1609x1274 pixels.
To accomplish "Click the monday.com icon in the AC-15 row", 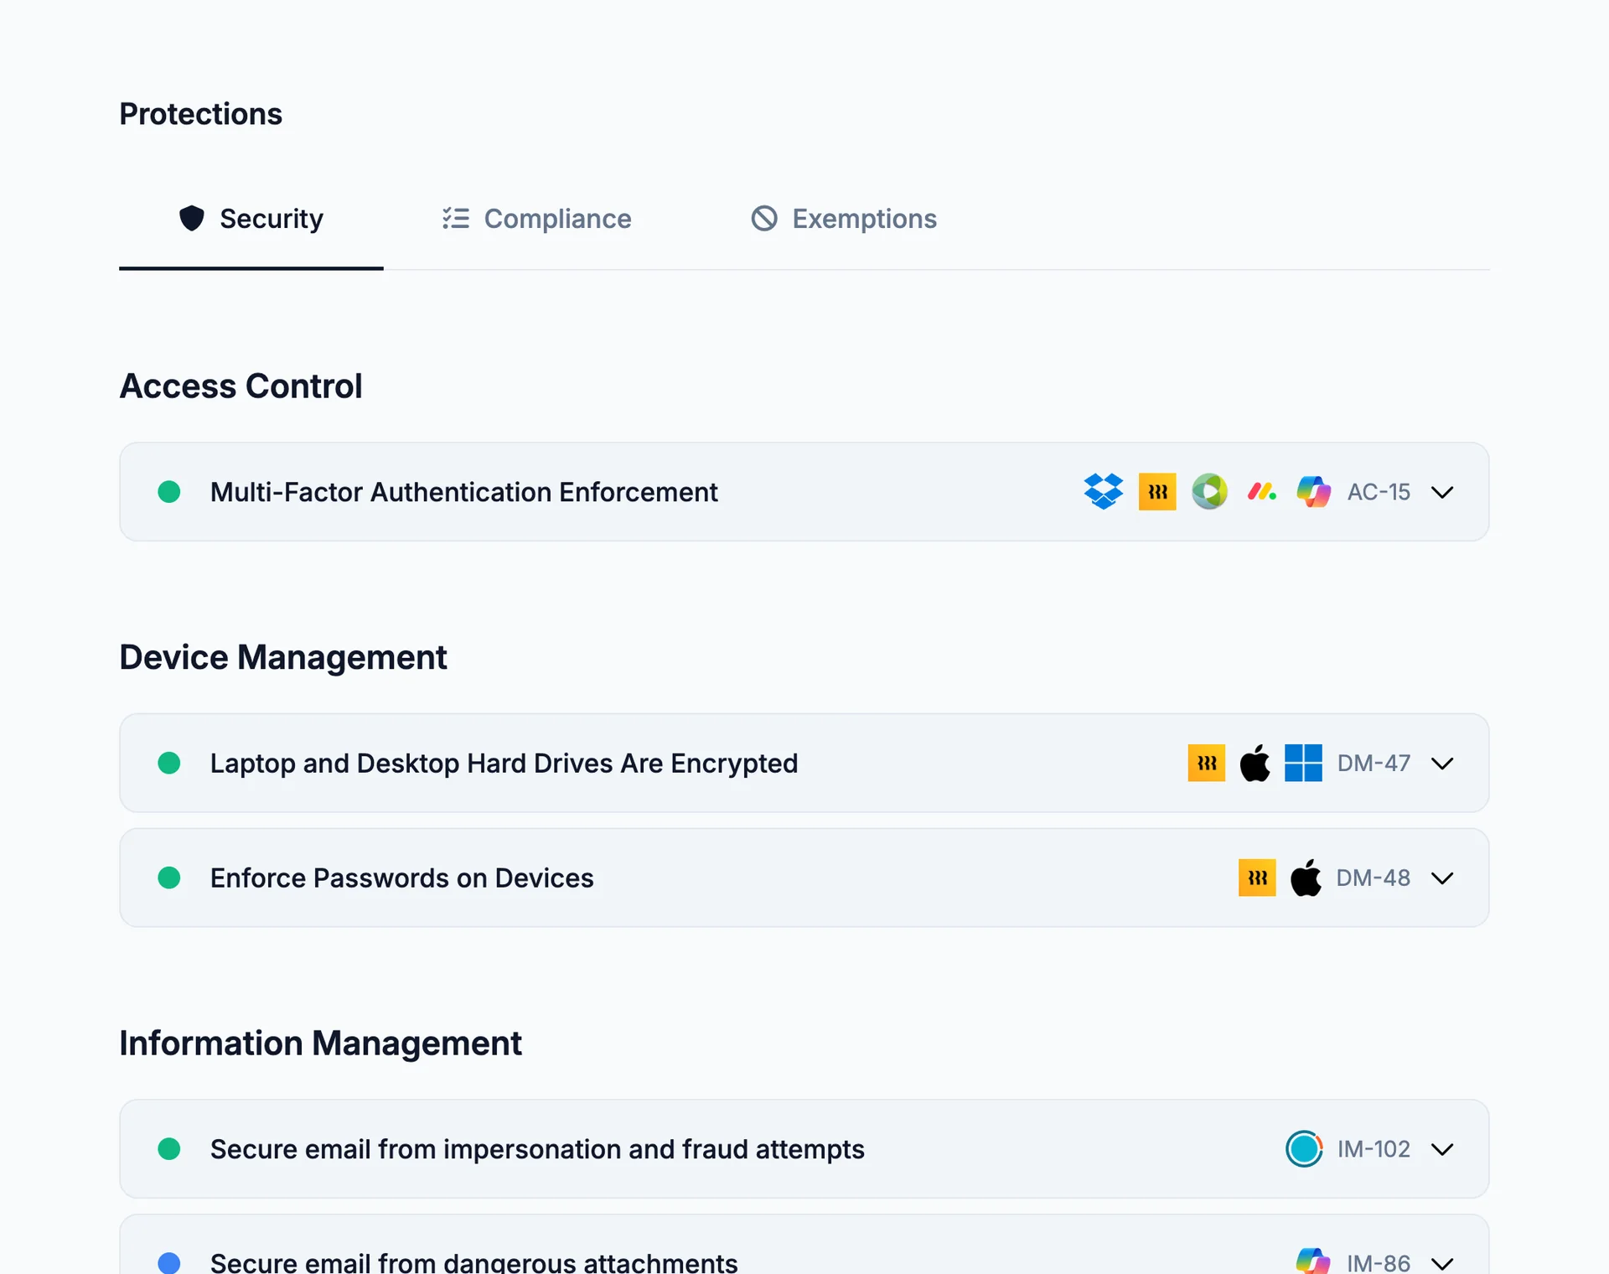I will (x=1262, y=492).
